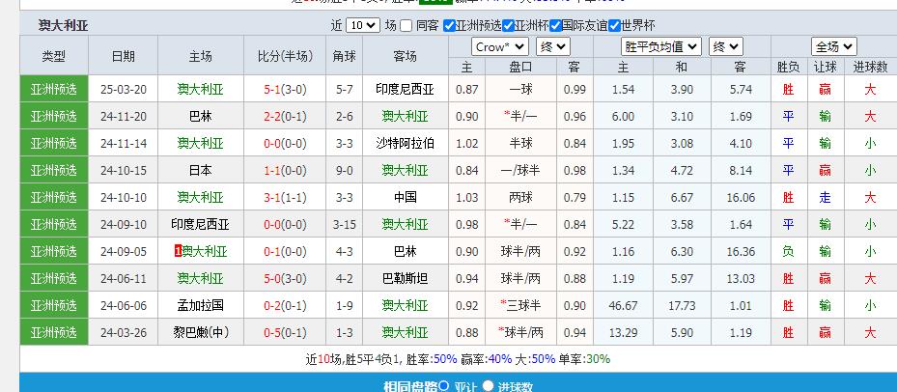Open the Crow* odds company dropdown
This screenshot has width=897, height=392.
point(499,46)
